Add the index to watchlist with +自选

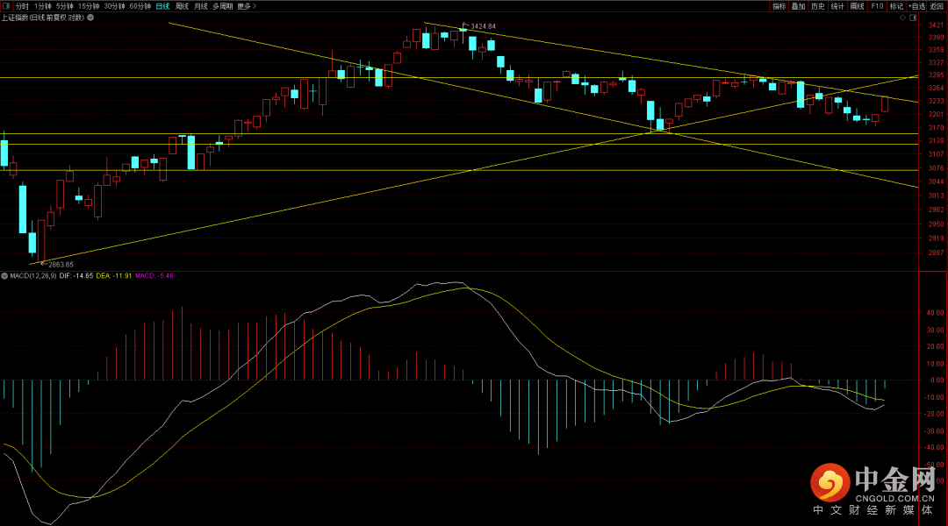(916, 6)
